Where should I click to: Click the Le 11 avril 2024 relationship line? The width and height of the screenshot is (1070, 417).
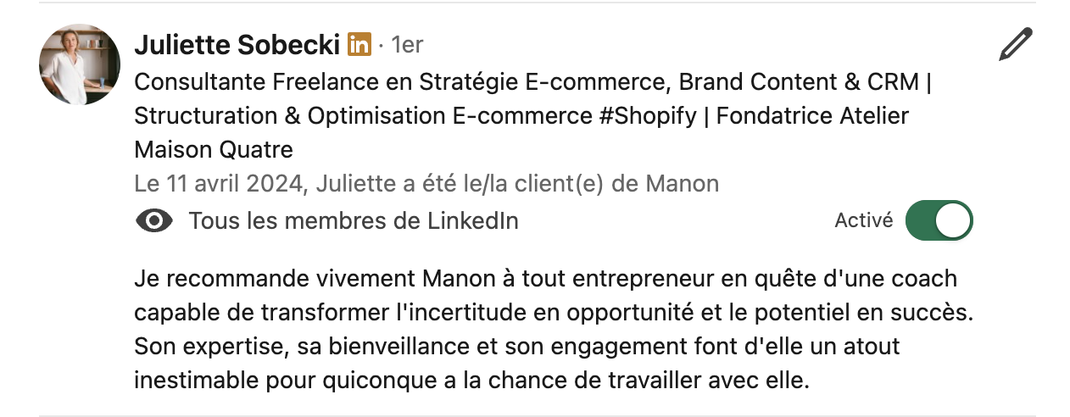click(x=426, y=183)
